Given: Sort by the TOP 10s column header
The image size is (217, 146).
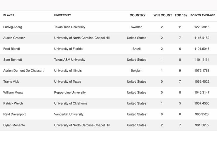Looking at the screenshot, I should point(181,15).
